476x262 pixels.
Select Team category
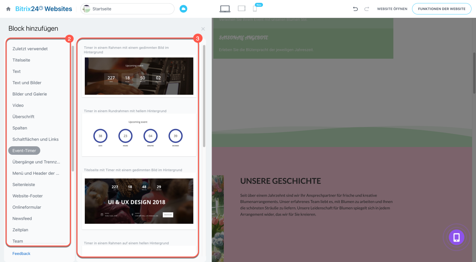17,241
